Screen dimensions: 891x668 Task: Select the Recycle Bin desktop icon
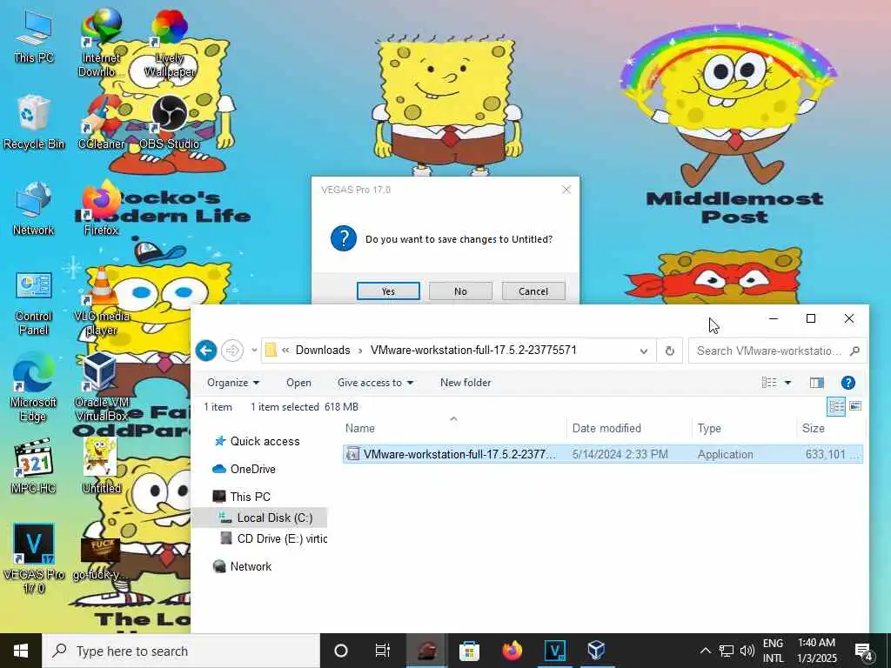tap(34, 122)
